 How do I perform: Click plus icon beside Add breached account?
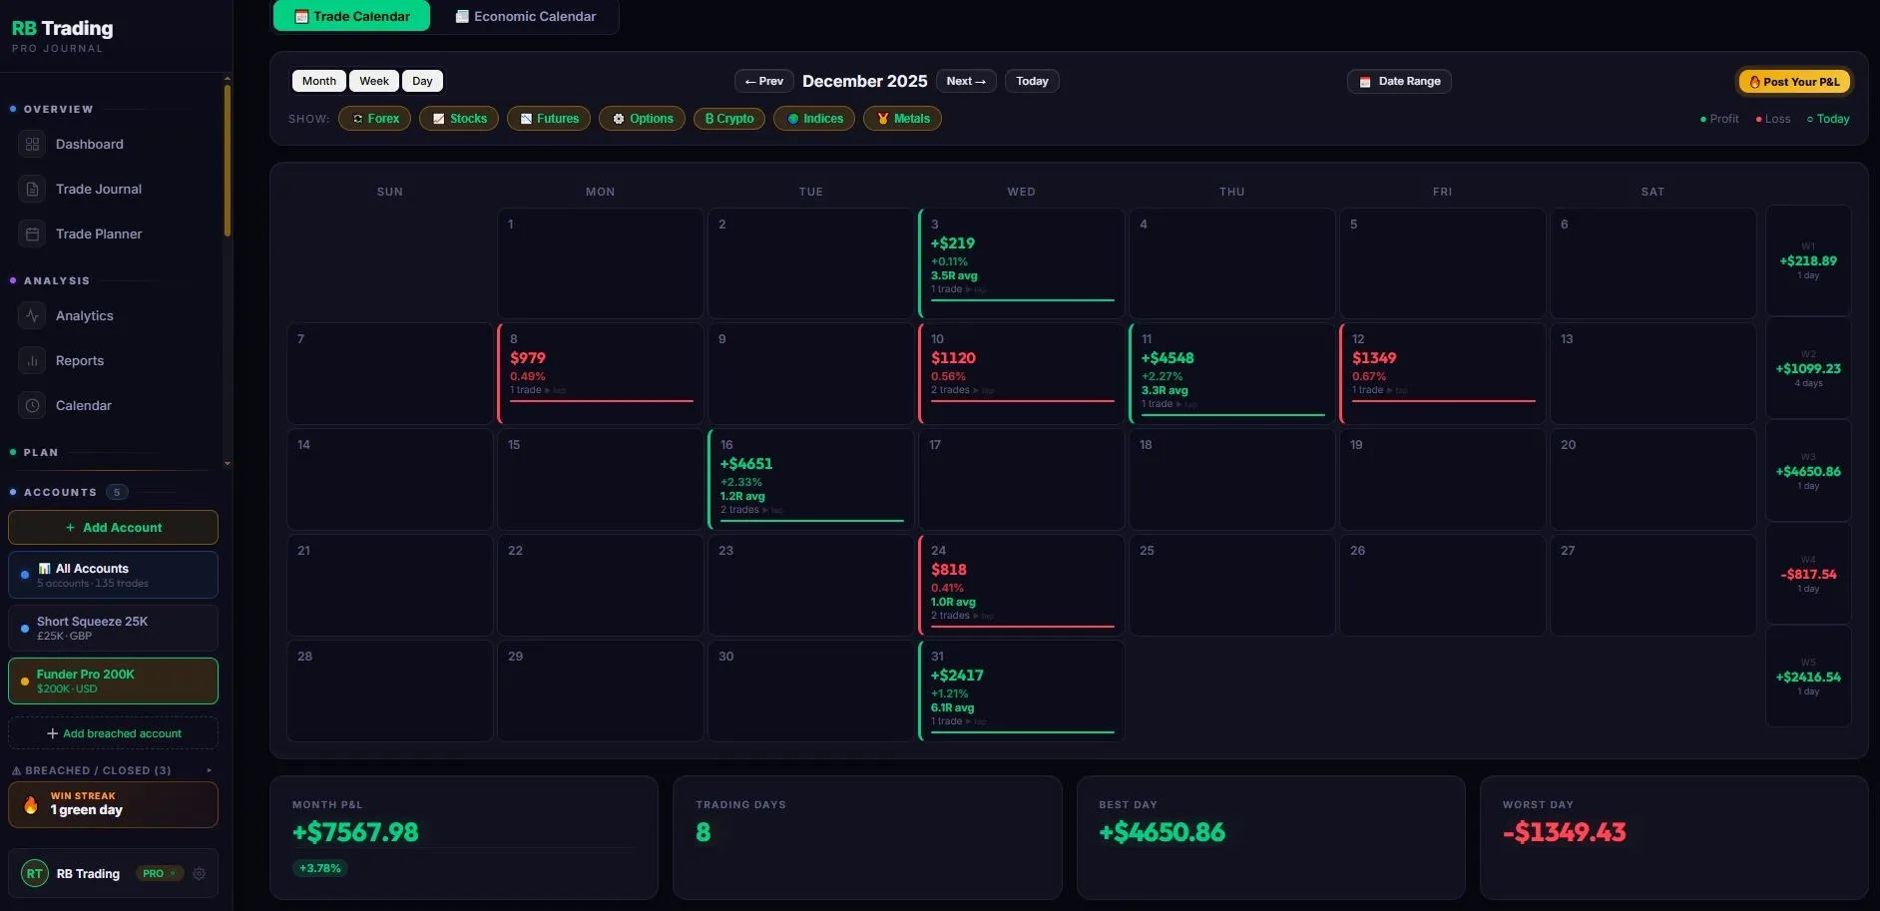(53, 733)
